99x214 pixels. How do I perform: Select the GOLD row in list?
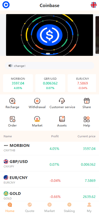coord(49,195)
